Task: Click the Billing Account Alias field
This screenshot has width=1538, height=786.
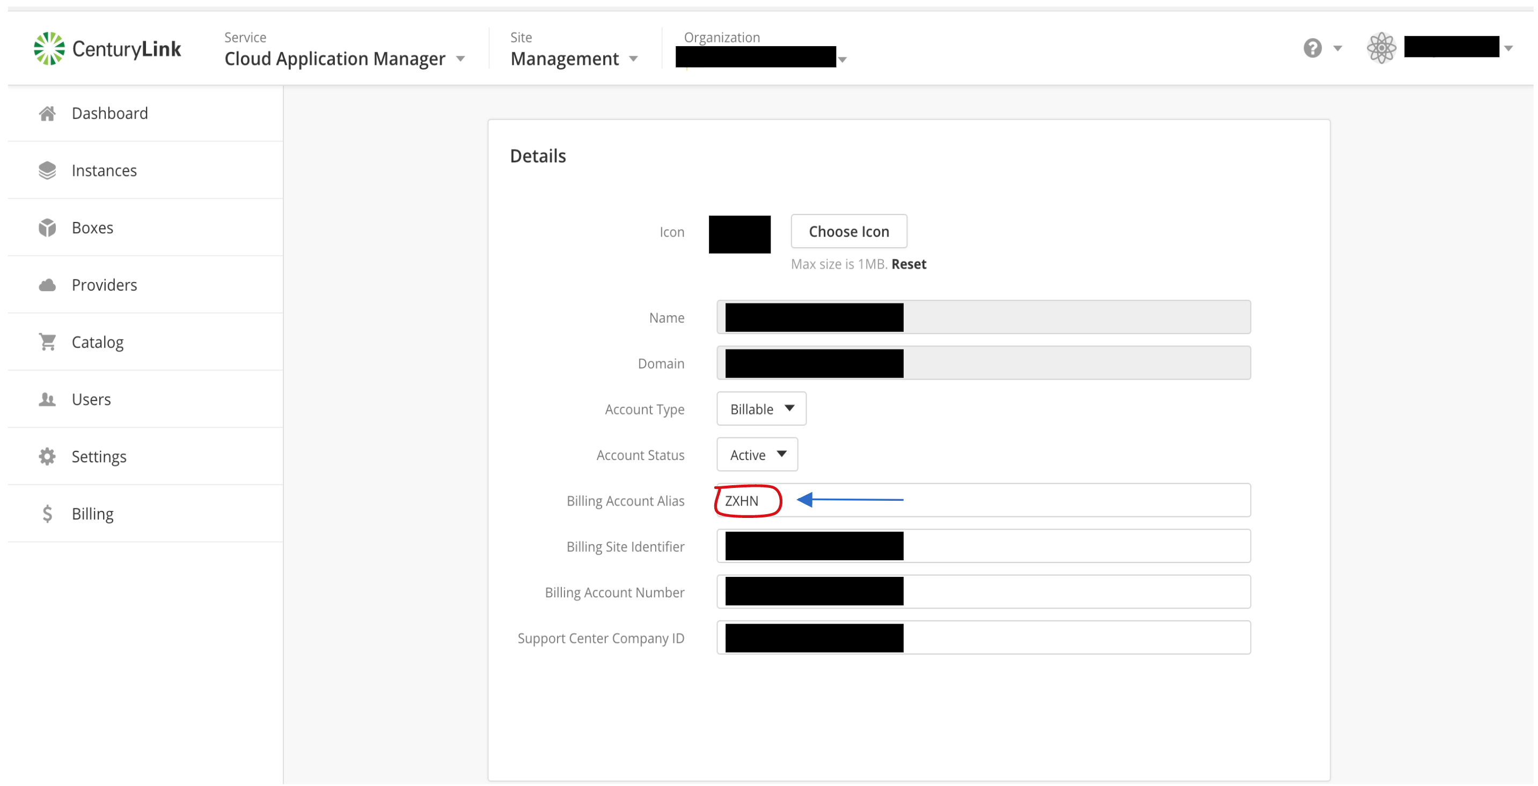Action: click(x=983, y=500)
